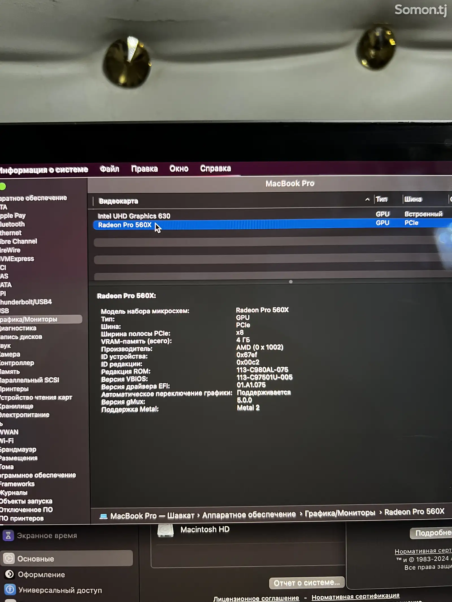This screenshot has height=602, width=452.
Task: Sort by the Шина column header
Action: (x=413, y=199)
